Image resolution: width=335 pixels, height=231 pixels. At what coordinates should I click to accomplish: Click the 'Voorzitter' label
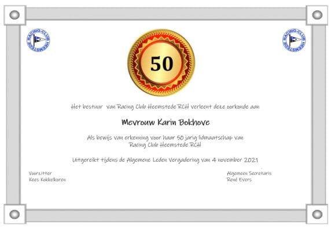click(x=40, y=173)
